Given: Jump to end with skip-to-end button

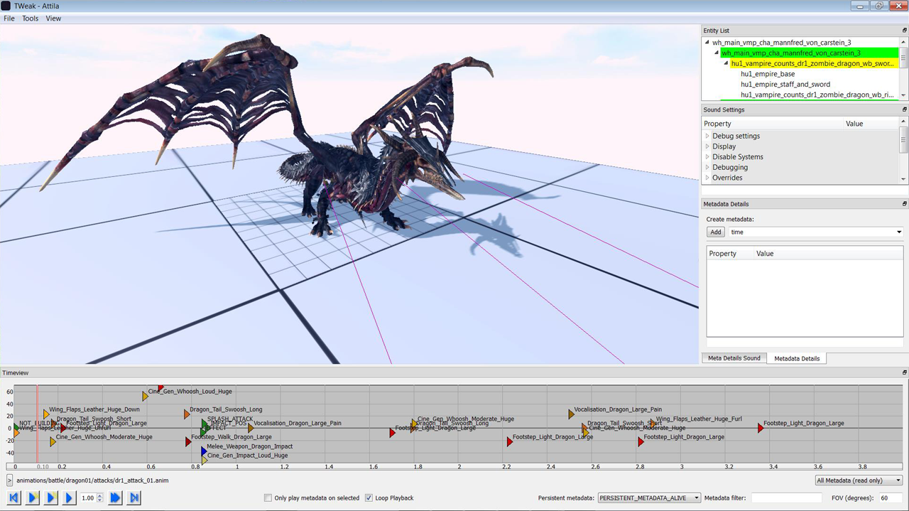Looking at the screenshot, I should [x=134, y=498].
